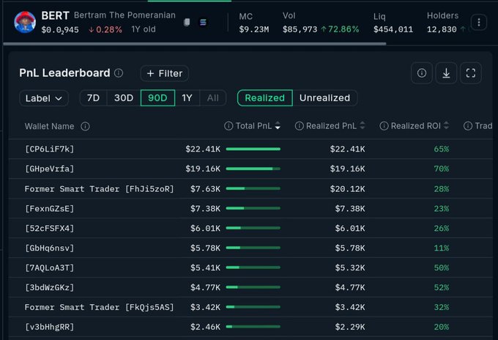
Task: Click the Wallet Name column header
Action: tap(50, 127)
